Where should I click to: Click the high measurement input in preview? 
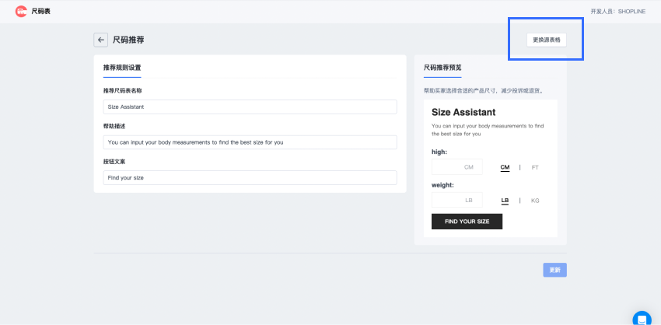click(x=456, y=167)
